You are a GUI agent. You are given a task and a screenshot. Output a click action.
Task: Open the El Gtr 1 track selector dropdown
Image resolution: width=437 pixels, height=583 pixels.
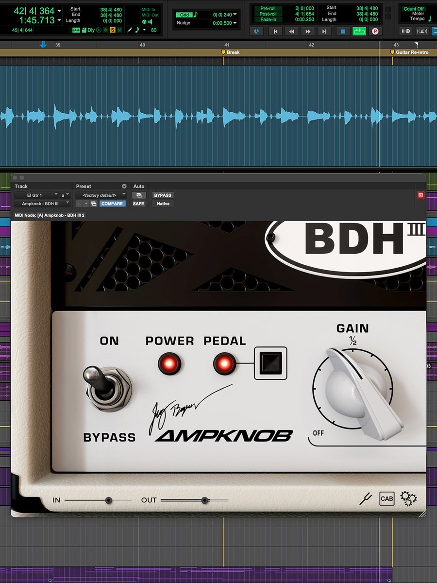[x=36, y=195]
